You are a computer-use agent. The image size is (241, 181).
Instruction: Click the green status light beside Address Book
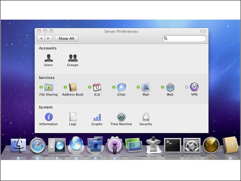coord(65,87)
